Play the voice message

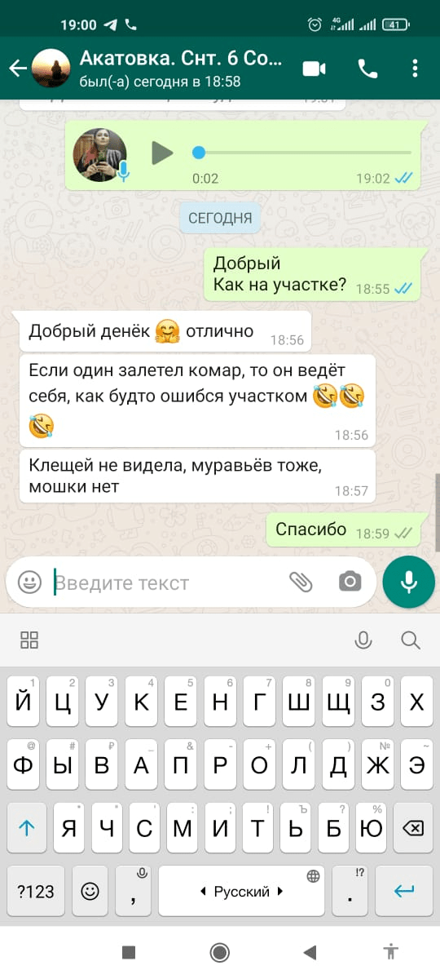point(163,153)
